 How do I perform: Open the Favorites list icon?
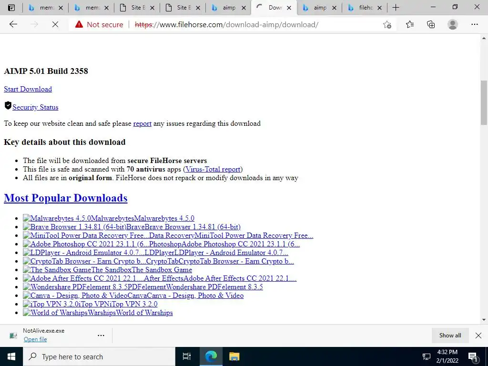point(410,24)
